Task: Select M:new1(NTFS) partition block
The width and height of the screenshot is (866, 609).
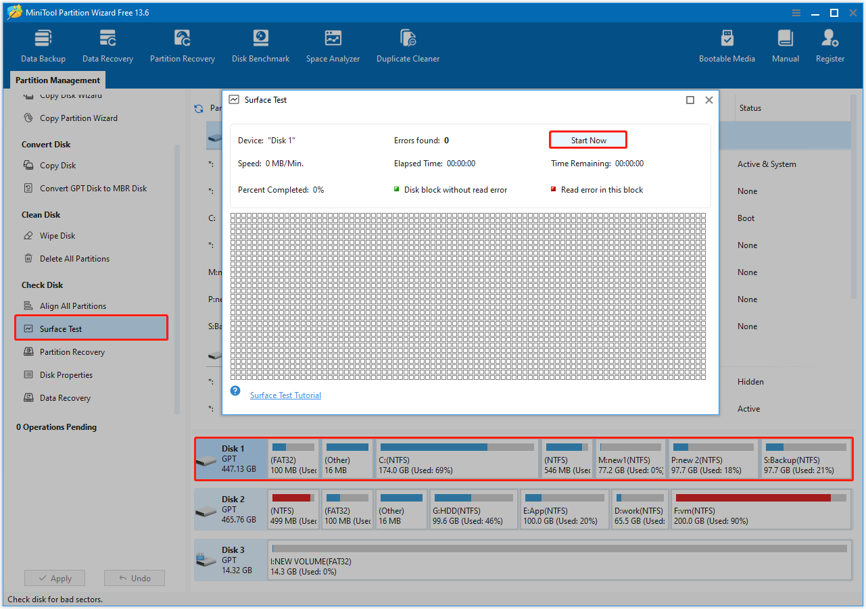Action: click(x=631, y=459)
